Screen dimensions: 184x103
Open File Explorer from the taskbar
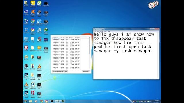click(x=31, y=101)
